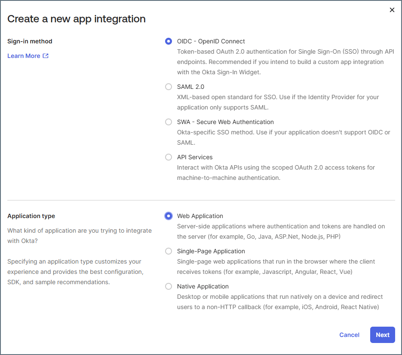Click the 'API Services' label text
The image size is (402, 355).
[195, 157]
